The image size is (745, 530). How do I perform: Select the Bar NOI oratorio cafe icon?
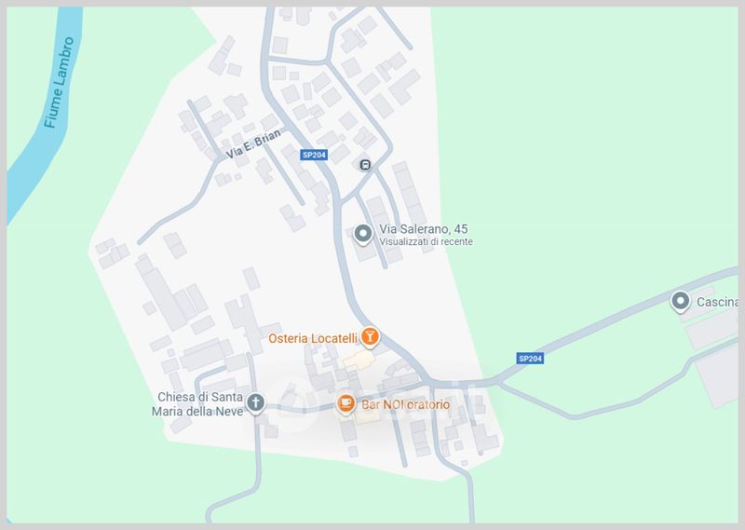[x=345, y=403]
